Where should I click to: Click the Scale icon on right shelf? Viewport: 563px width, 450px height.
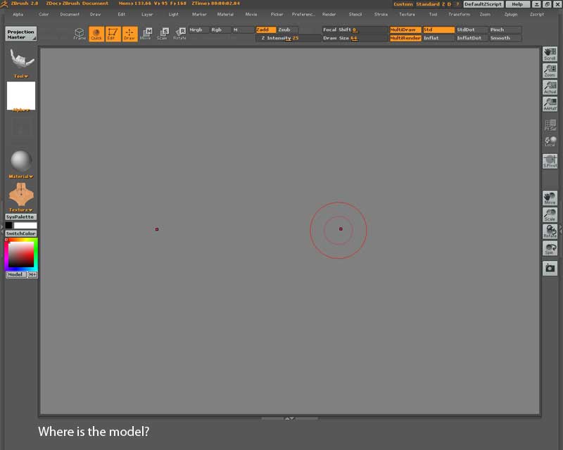pos(550,214)
